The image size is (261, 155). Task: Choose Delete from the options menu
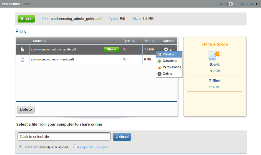pos(169,73)
